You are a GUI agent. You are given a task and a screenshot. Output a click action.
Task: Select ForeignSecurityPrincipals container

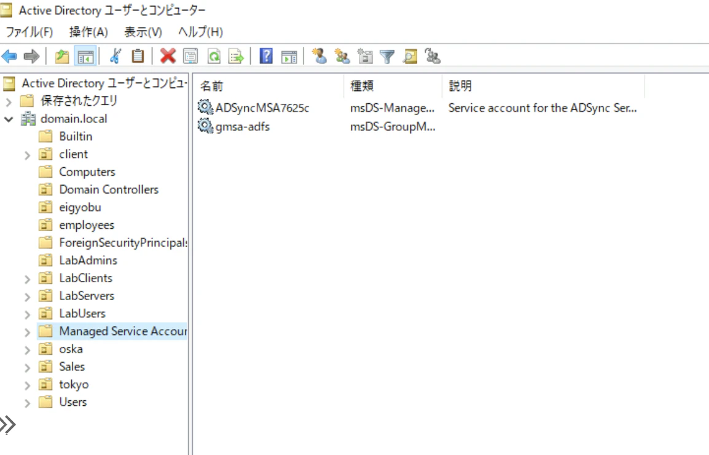click(x=123, y=243)
